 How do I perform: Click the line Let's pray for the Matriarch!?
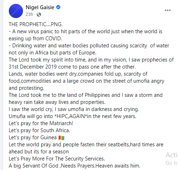pos(41,123)
